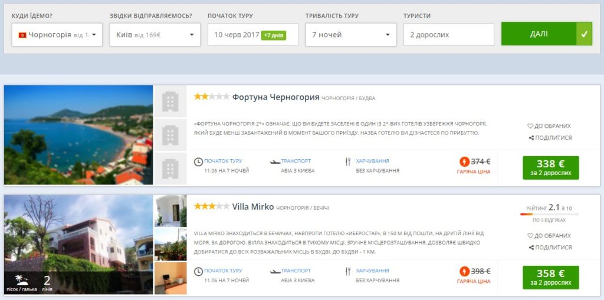Click ЧОРНОГОРІЯ / БЕЧИЧІ location text
The height and width of the screenshot is (300, 604).
click(303, 208)
